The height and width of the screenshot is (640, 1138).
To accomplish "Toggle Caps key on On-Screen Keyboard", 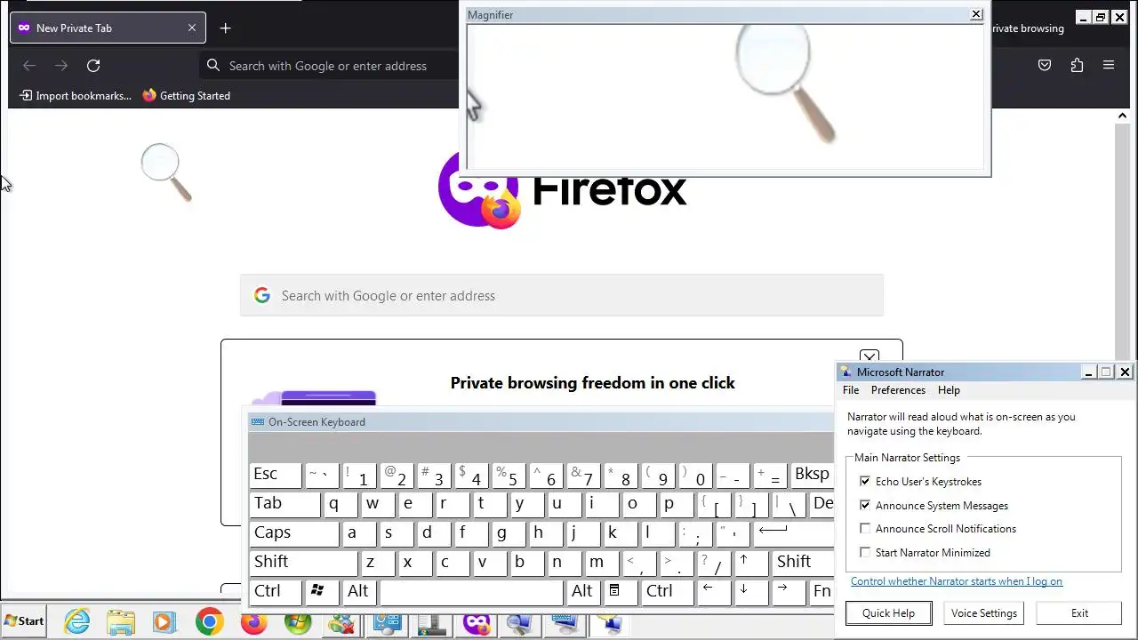I will click(294, 534).
